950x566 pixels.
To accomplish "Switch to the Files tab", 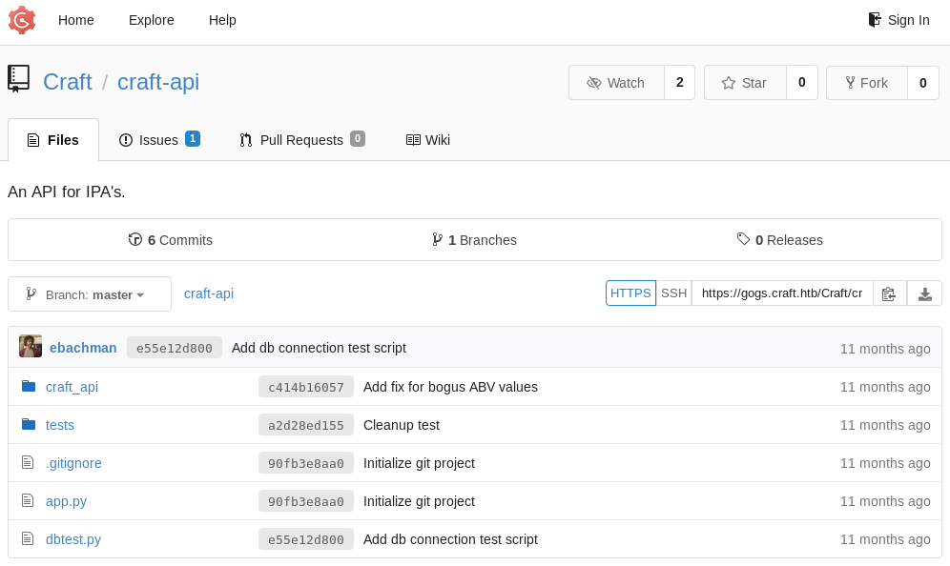I will click(53, 140).
